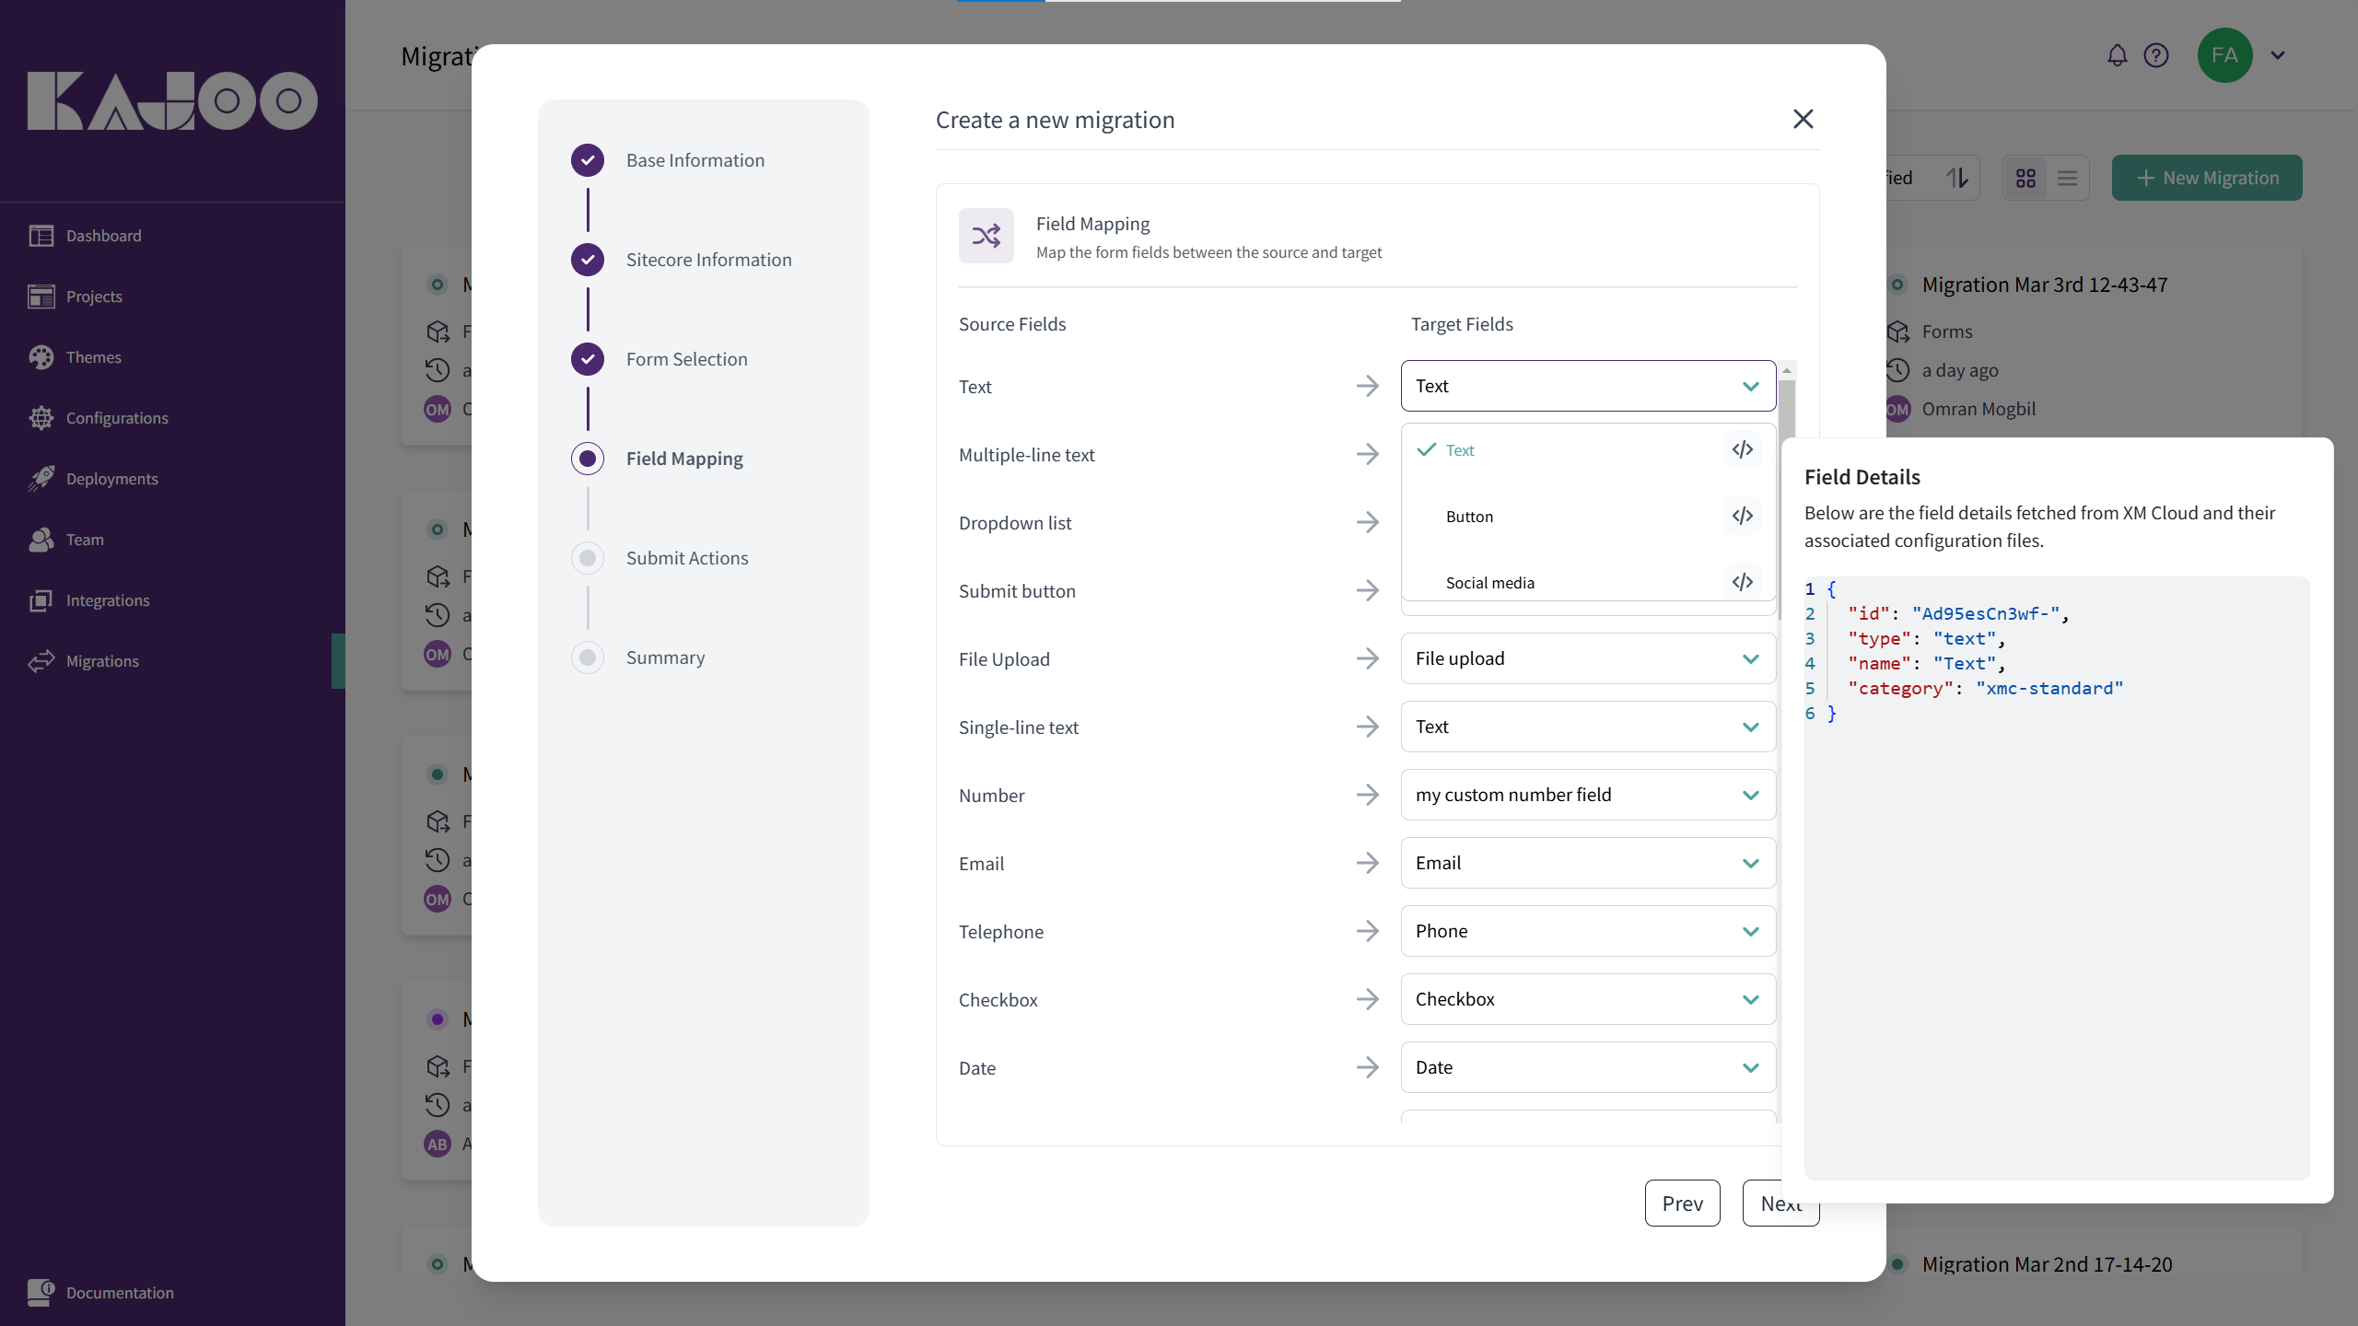
Task: Click the notifications bell icon
Action: coord(2117,56)
